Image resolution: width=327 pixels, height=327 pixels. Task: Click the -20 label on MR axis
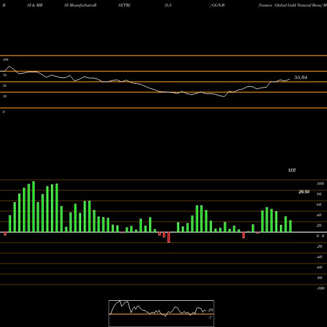319,247
